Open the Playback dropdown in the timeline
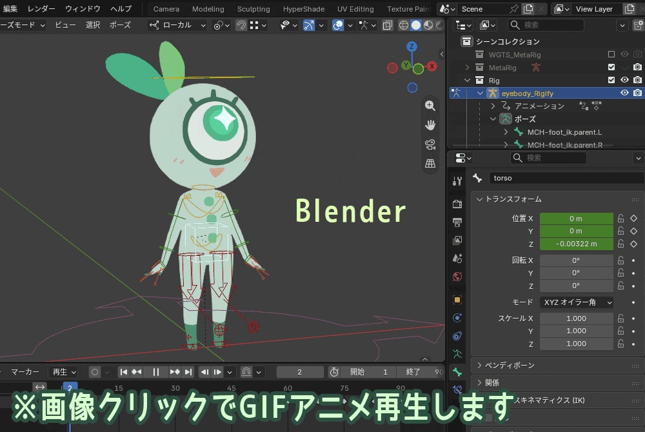645x432 pixels. pos(63,372)
